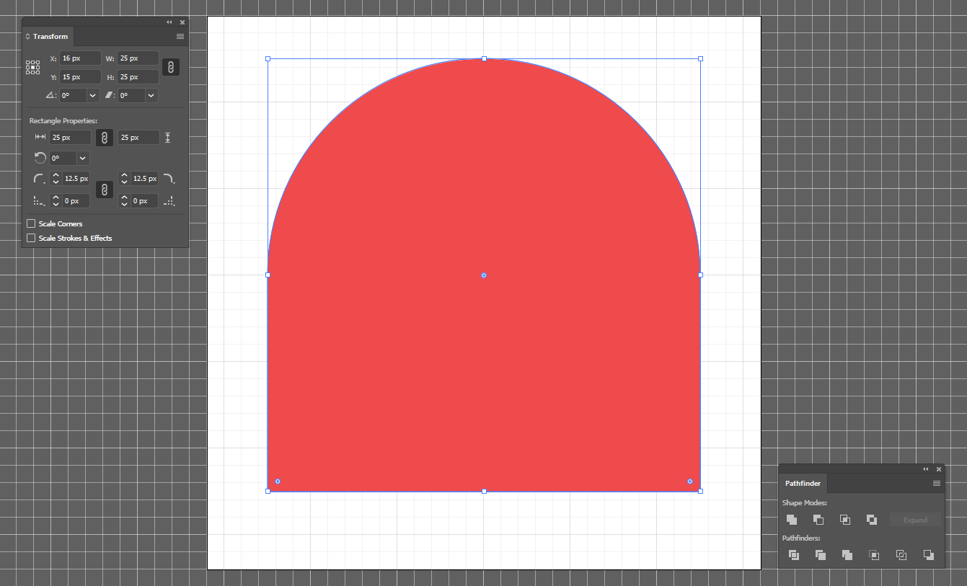The height and width of the screenshot is (586, 967).
Task: Click the bottom-left live corner widget
Action: (x=278, y=481)
